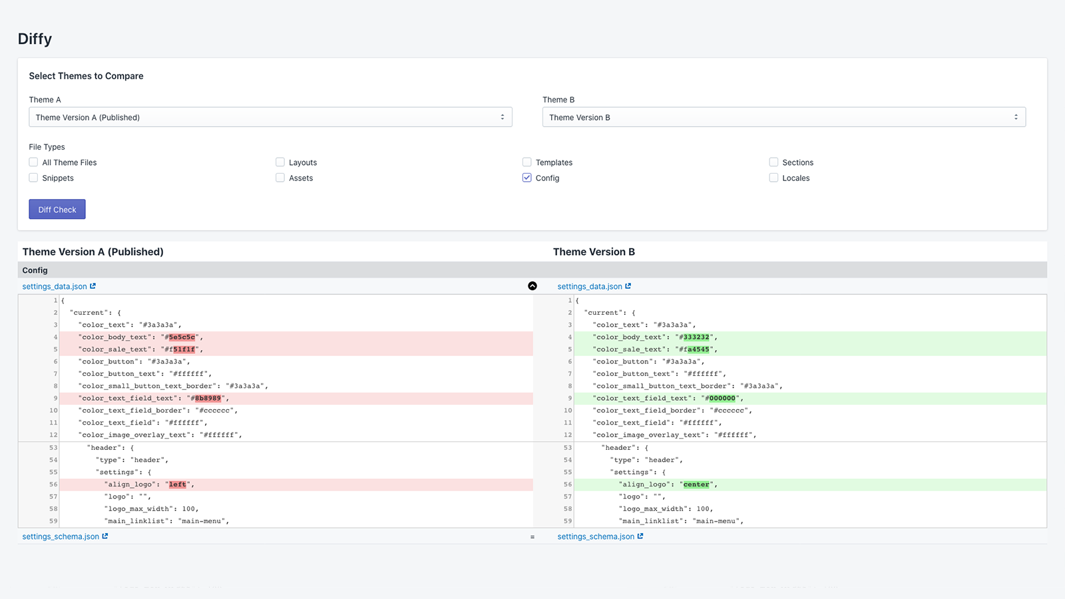
Task: Click the Diff Check button
Action: [x=57, y=209]
